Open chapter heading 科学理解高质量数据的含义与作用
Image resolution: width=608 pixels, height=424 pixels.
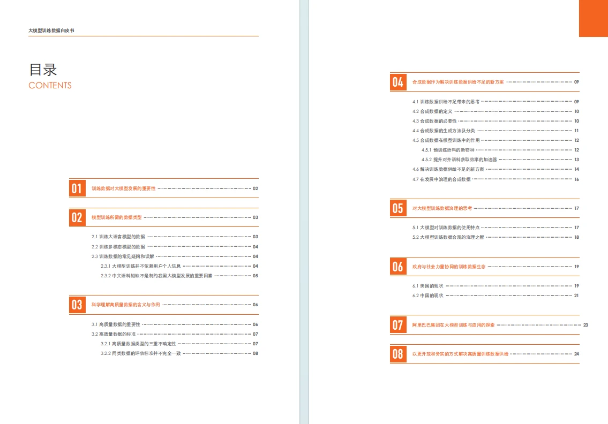click(x=126, y=305)
